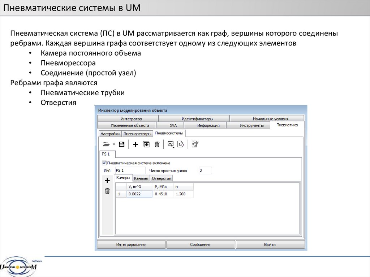Select row number 1 in the chambers table

point(121,194)
